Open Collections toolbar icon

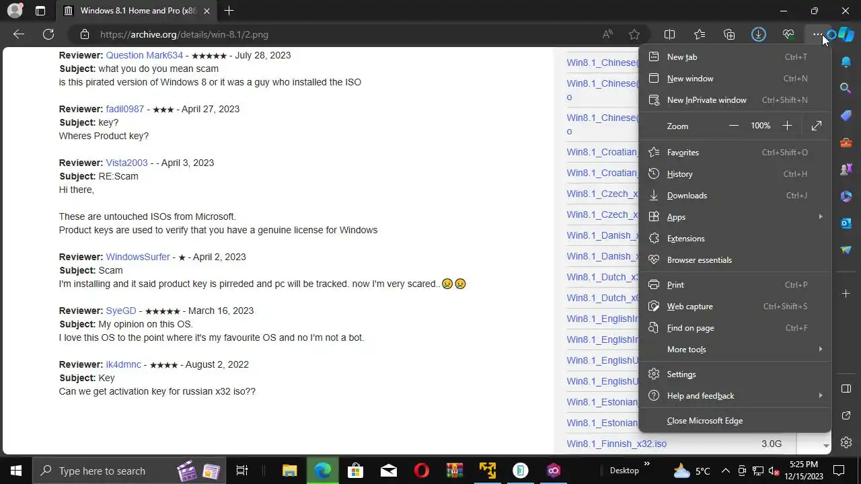729,34
